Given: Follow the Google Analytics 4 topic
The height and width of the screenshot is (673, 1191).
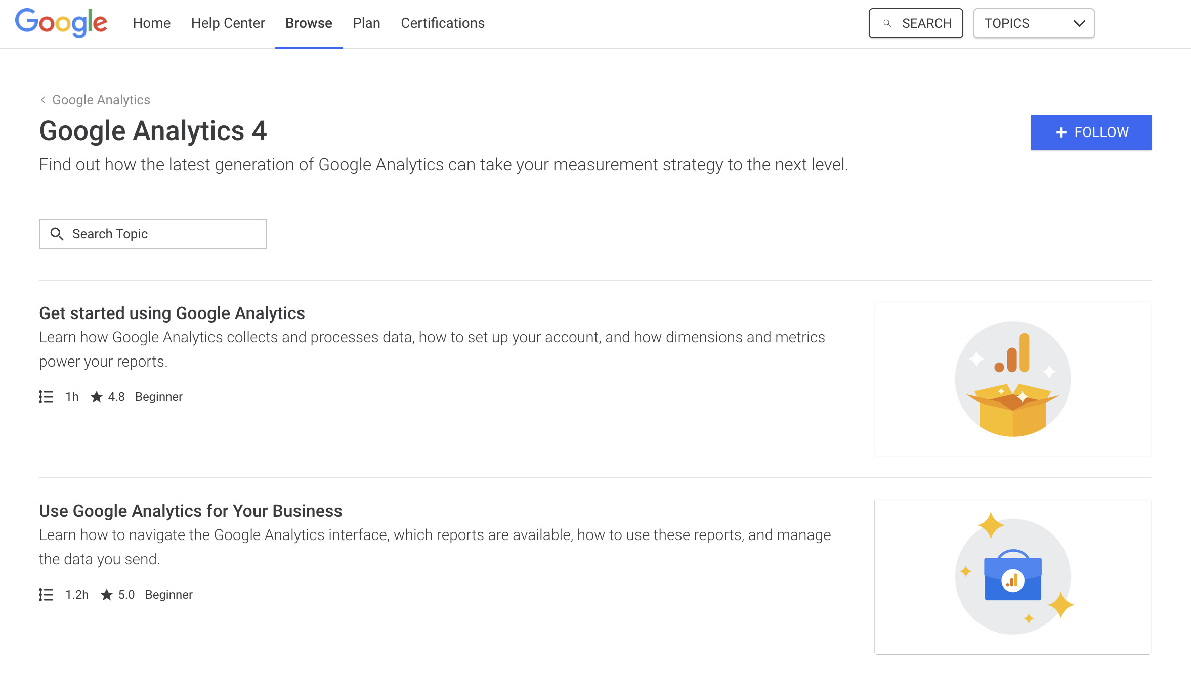Looking at the screenshot, I should [1091, 132].
